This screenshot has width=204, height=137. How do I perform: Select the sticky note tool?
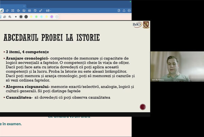click(35, 11)
